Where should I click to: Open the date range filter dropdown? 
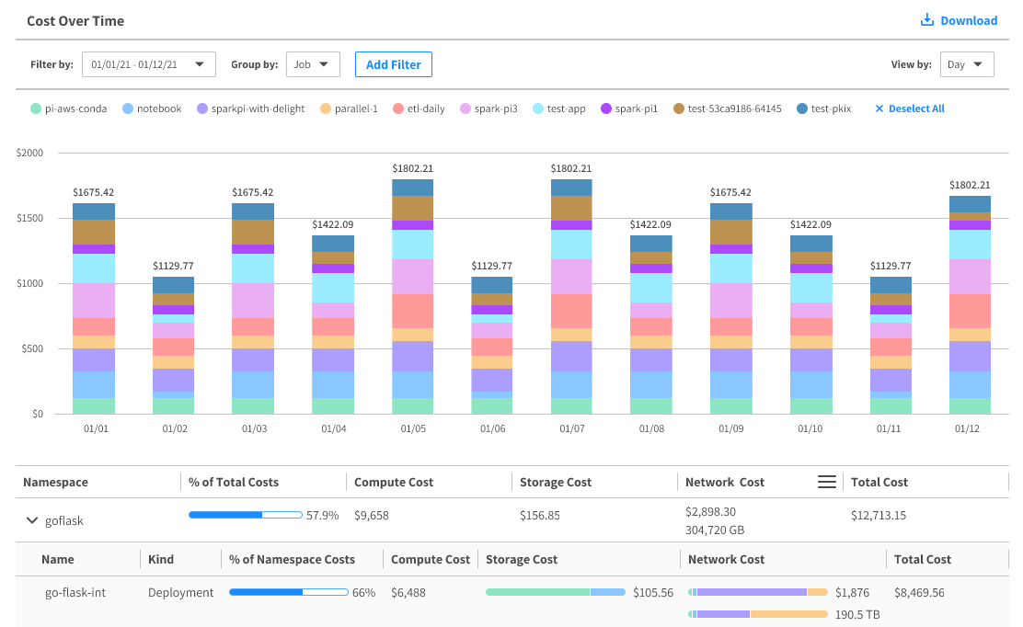click(x=149, y=64)
